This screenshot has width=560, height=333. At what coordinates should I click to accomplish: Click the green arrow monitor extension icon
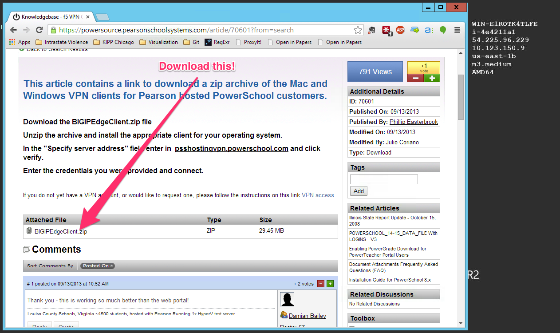tap(414, 30)
